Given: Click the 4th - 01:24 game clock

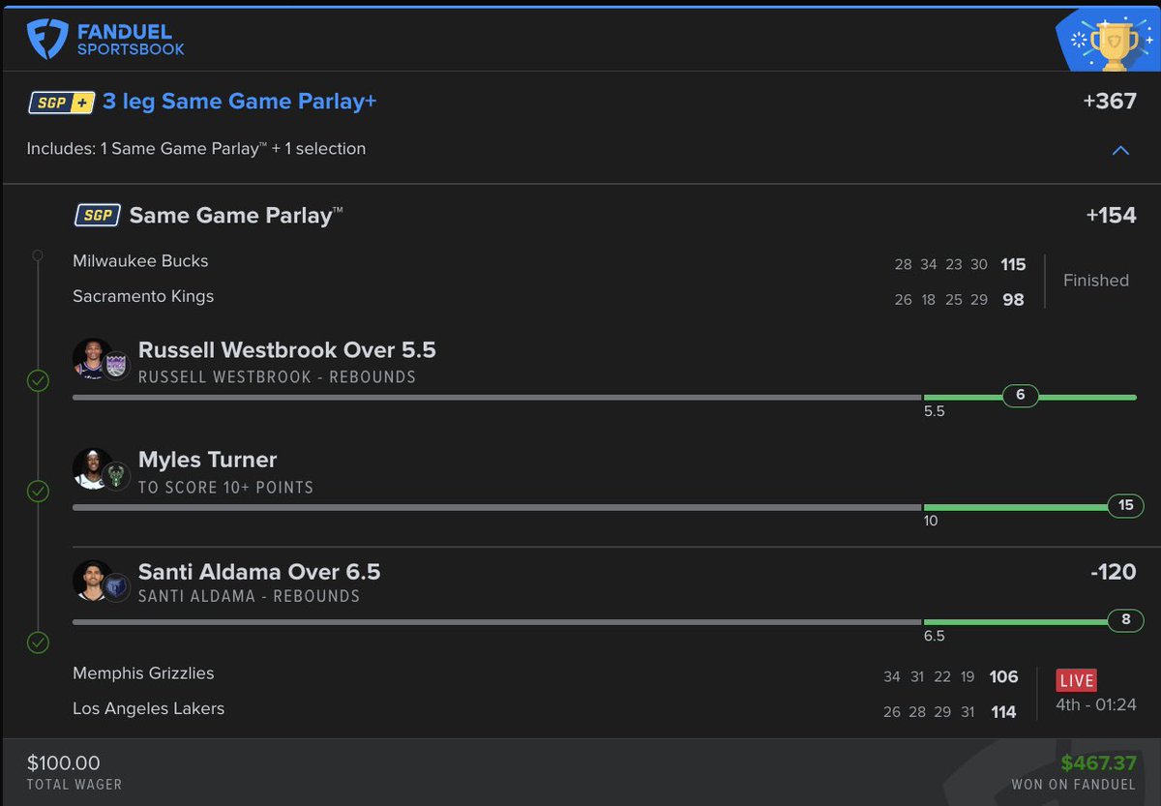Looking at the screenshot, I should [1095, 704].
